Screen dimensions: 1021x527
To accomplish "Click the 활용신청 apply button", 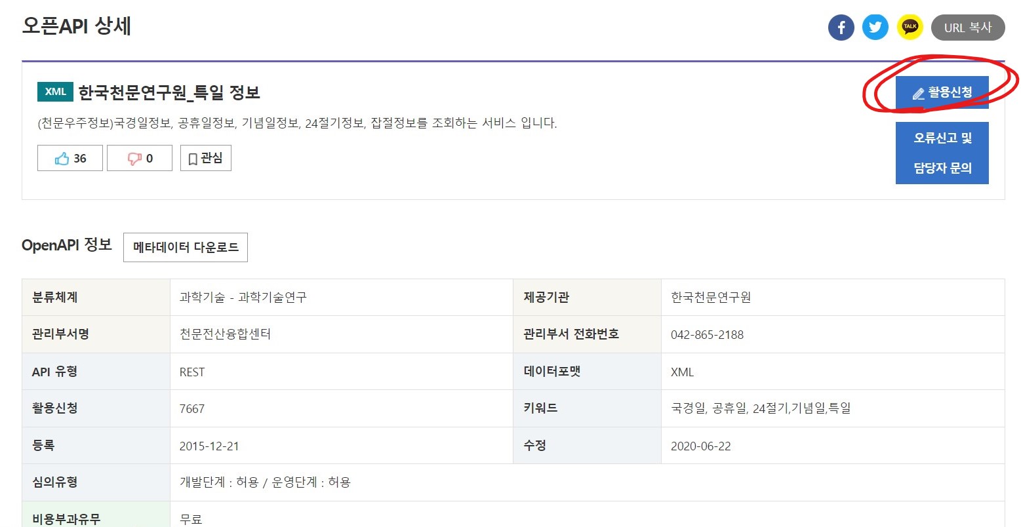I will 942,92.
